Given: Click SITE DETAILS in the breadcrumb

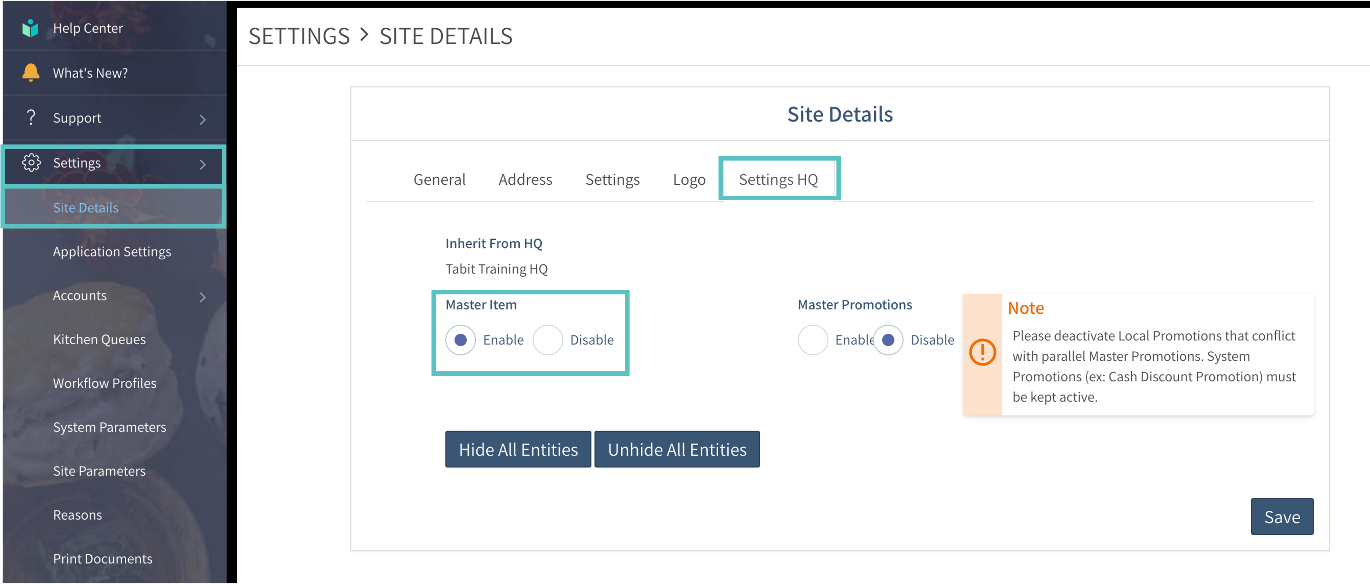Looking at the screenshot, I should (x=446, y=36).
